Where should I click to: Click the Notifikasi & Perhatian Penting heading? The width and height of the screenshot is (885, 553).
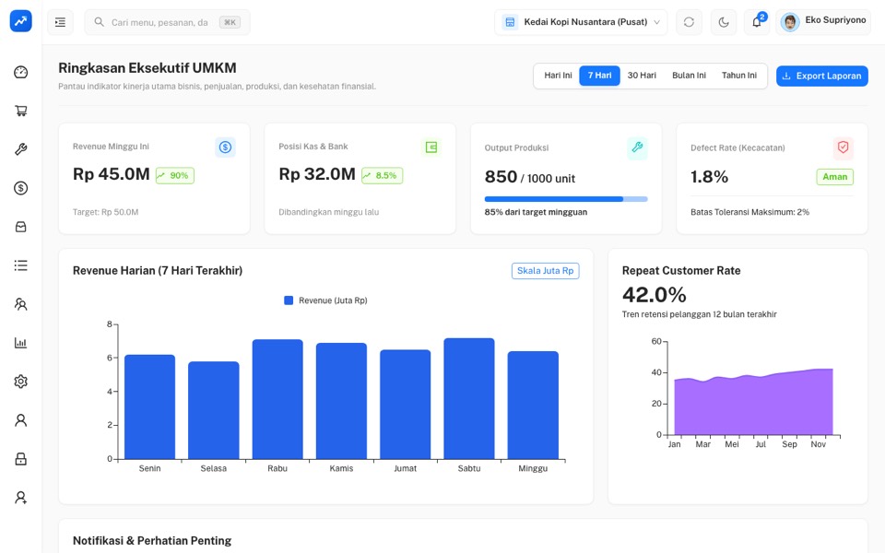click(x=152, y=541)
